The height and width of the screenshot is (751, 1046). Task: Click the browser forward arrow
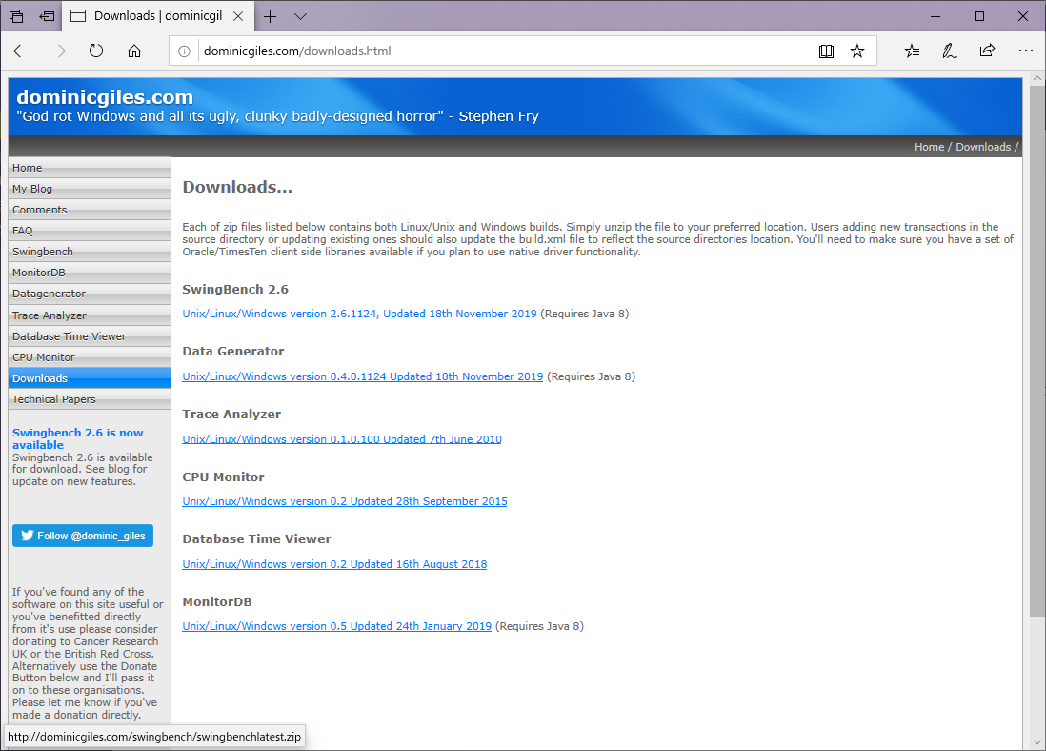(x=59, y=51)
